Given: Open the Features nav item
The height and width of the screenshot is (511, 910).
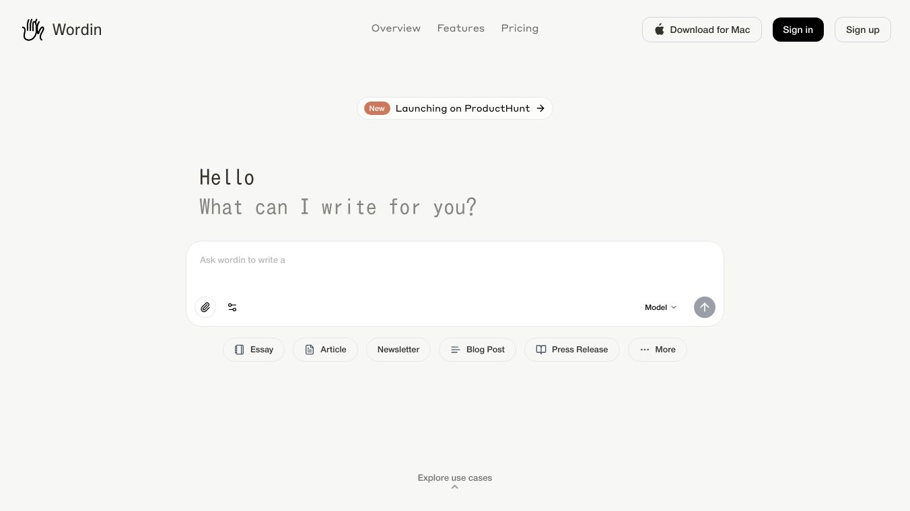Looking at the screenshot, I should click(x=460, y=28).
